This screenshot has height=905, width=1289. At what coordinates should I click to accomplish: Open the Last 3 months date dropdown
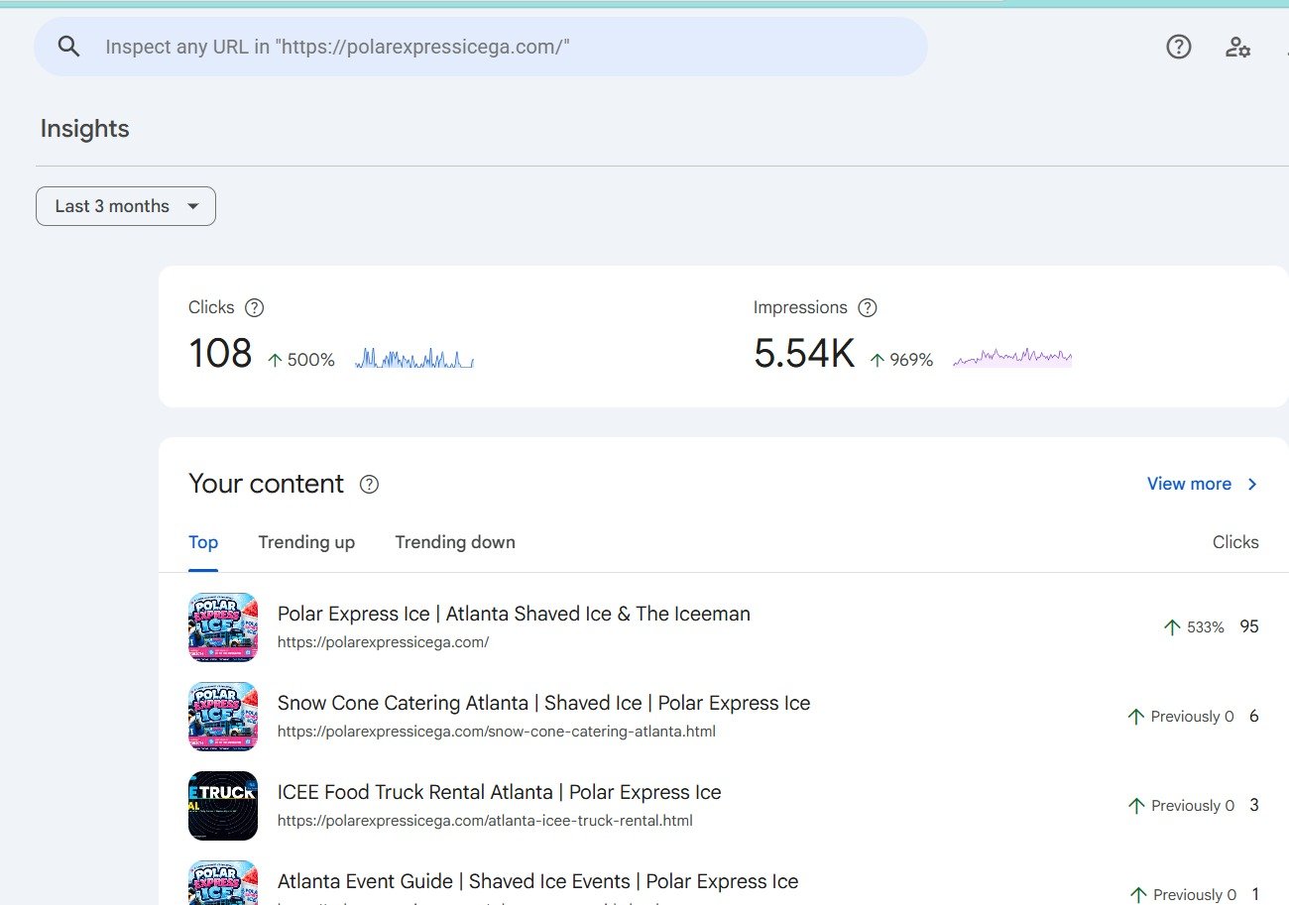pyautogui.click(x=126, y=206)
